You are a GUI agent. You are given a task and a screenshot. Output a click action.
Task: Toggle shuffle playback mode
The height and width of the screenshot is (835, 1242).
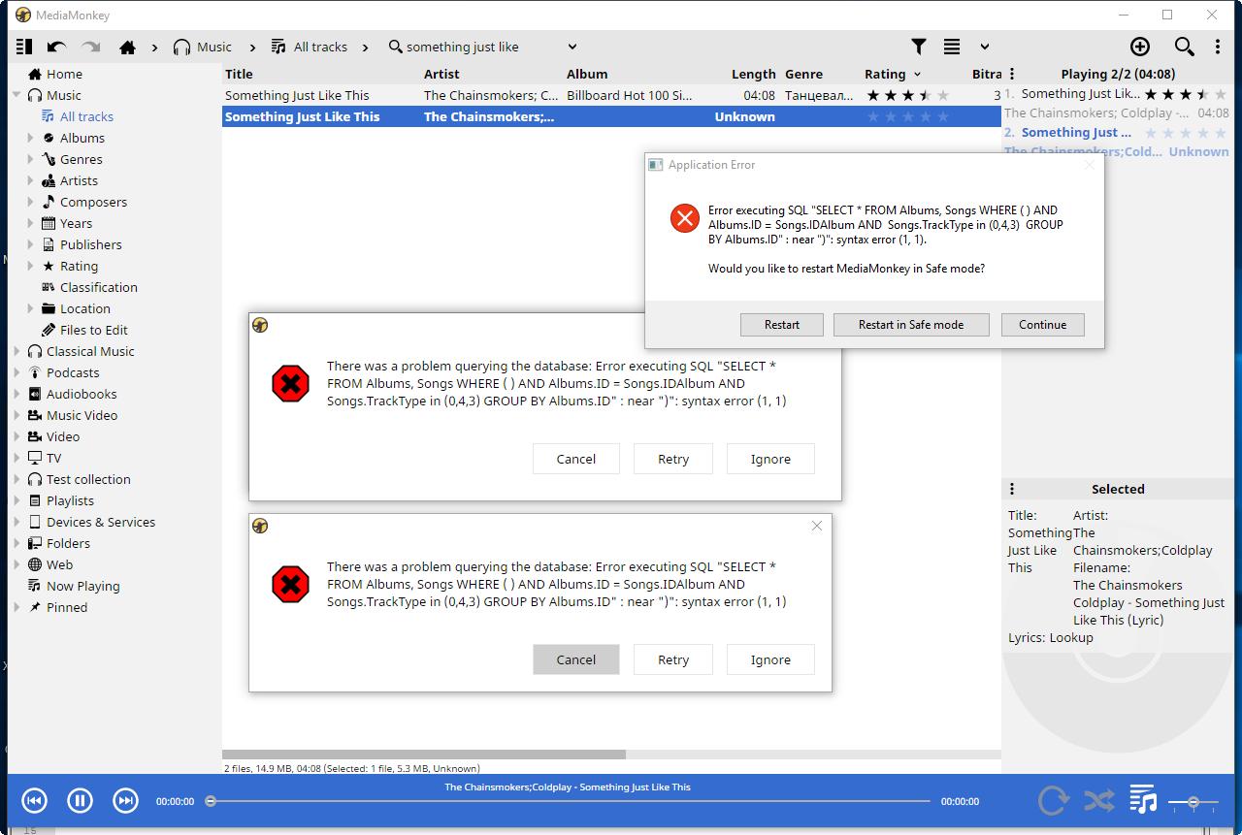tap(1098, 800)
